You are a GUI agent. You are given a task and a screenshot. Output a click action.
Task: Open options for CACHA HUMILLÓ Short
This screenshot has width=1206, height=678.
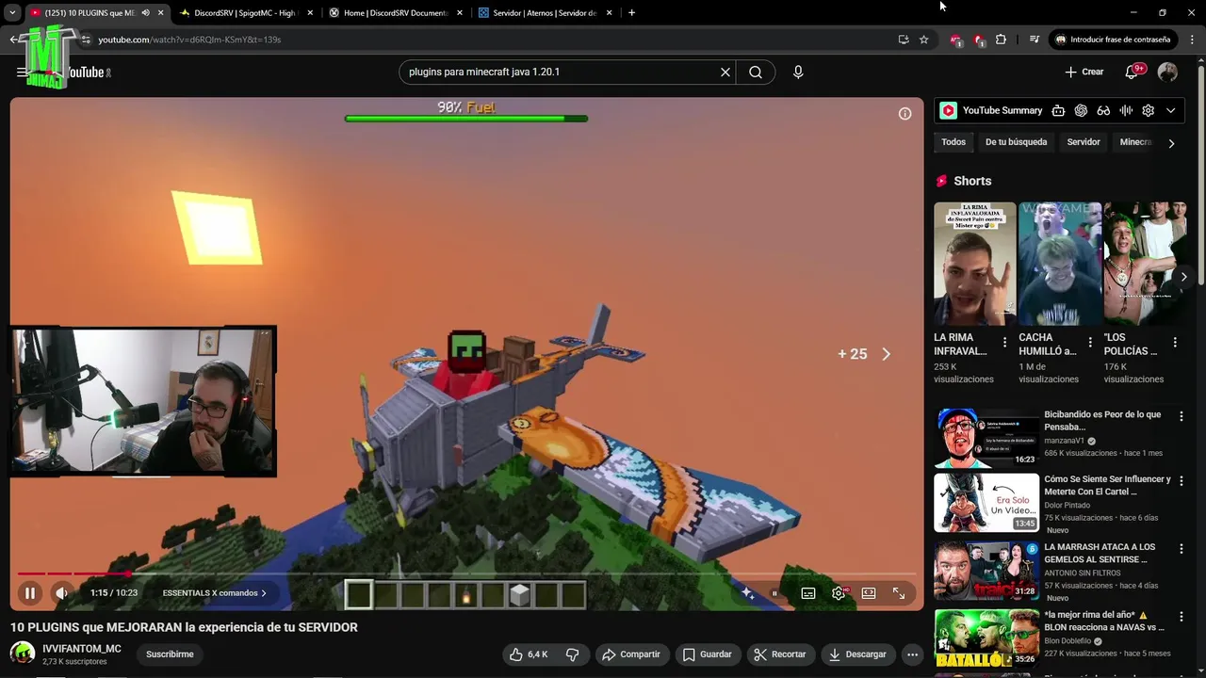tap(1090, 343)
